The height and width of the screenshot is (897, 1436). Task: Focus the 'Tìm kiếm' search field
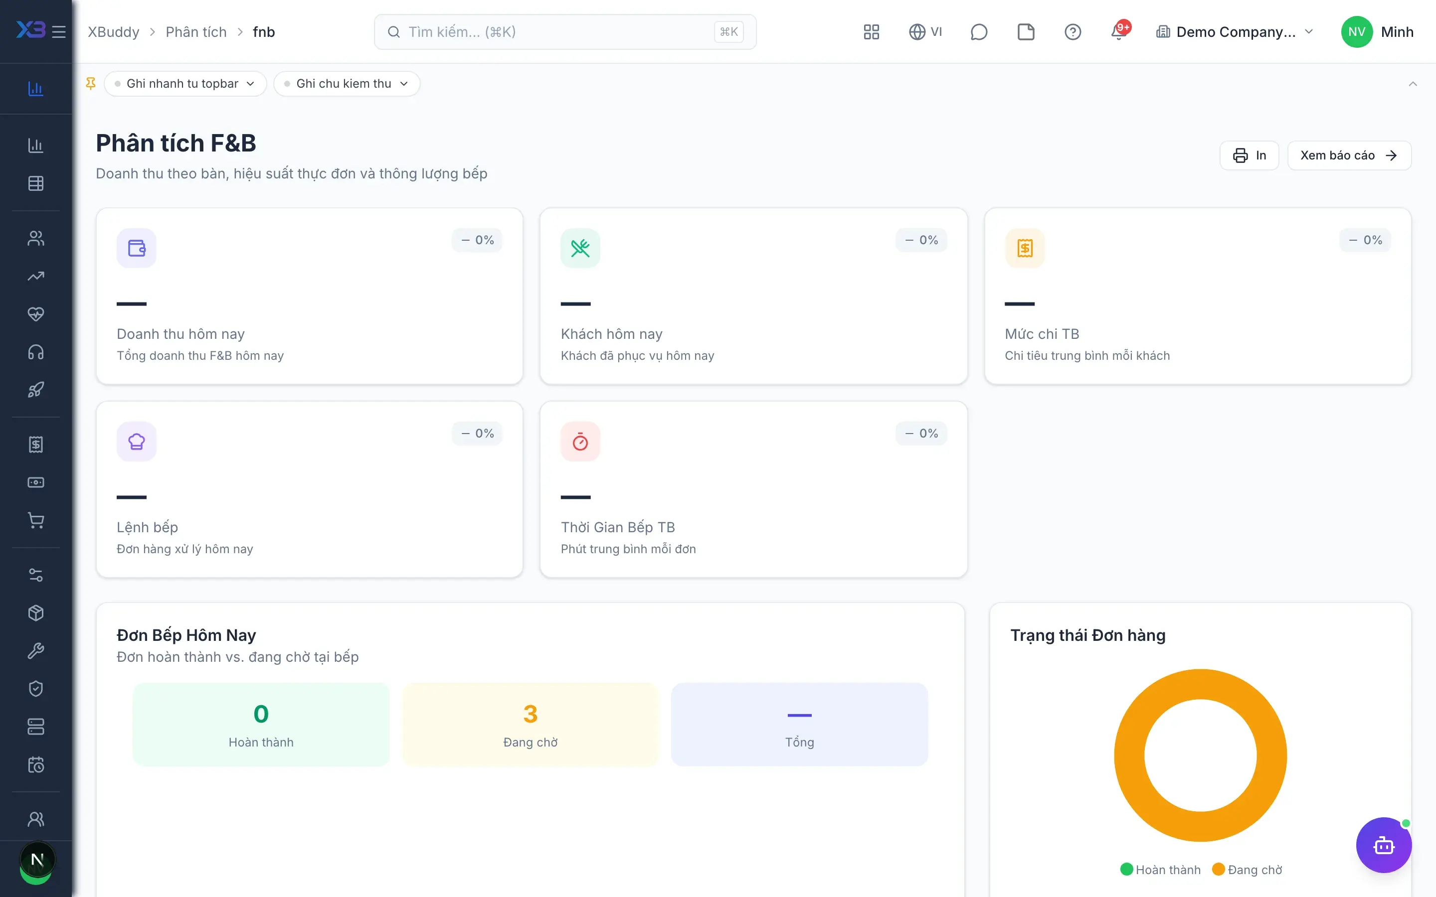click(x=565, y=31)
